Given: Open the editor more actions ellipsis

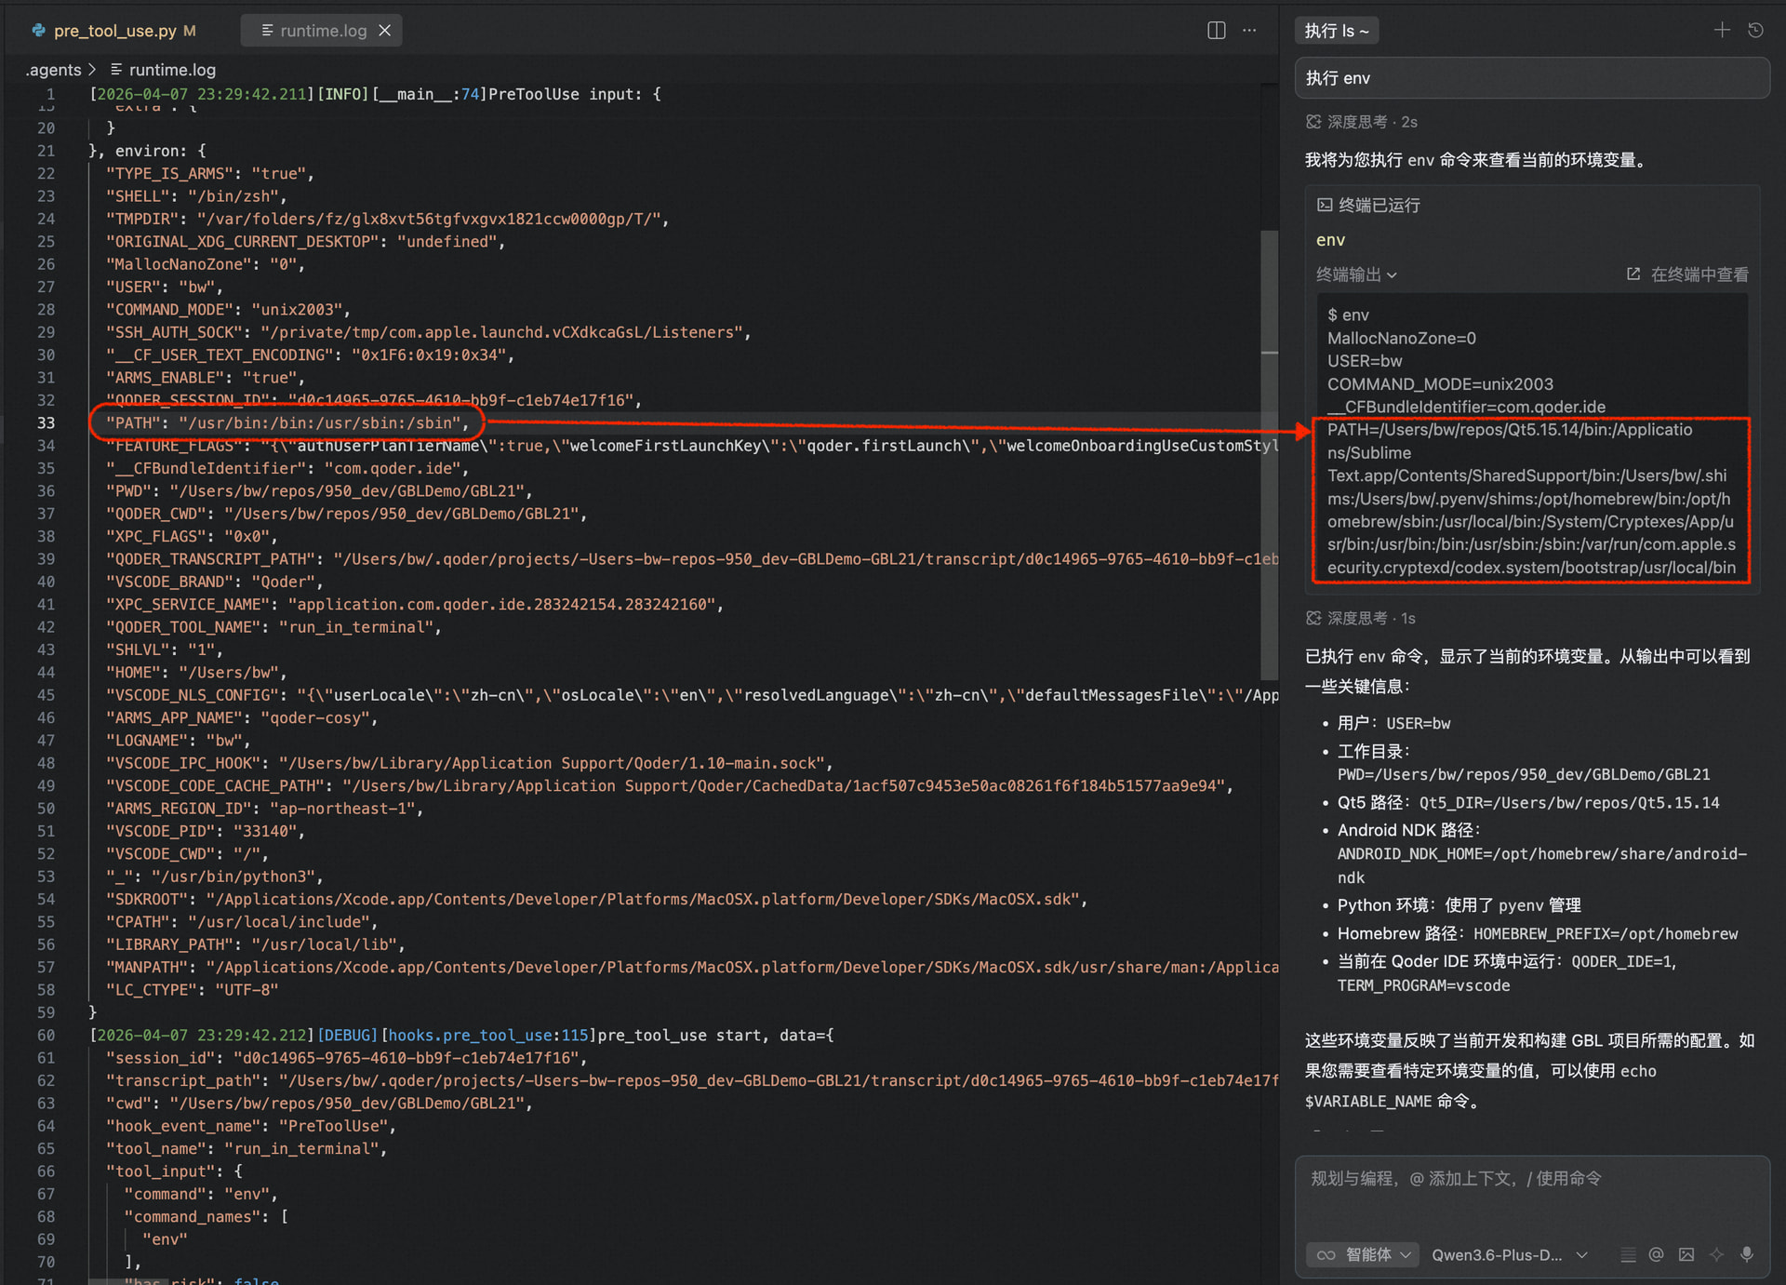Looking at the screenshot, I should pyautogui.click(x=1249, y=30).
